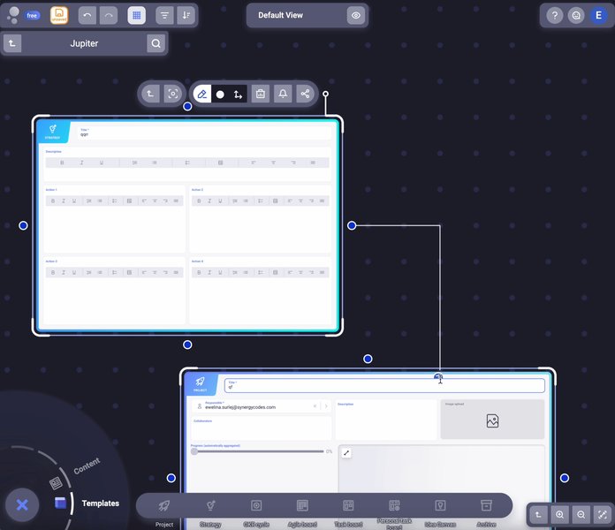Click bottom-right go up level button
This screenshot has height=530, width=615.
(x=538, y=515)
